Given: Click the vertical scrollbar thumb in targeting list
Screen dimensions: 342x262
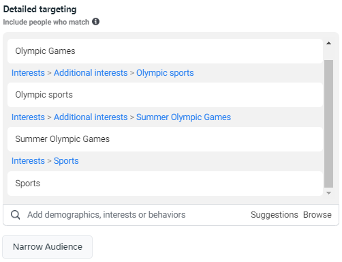Looking at the screenshot, I should 328,123.
